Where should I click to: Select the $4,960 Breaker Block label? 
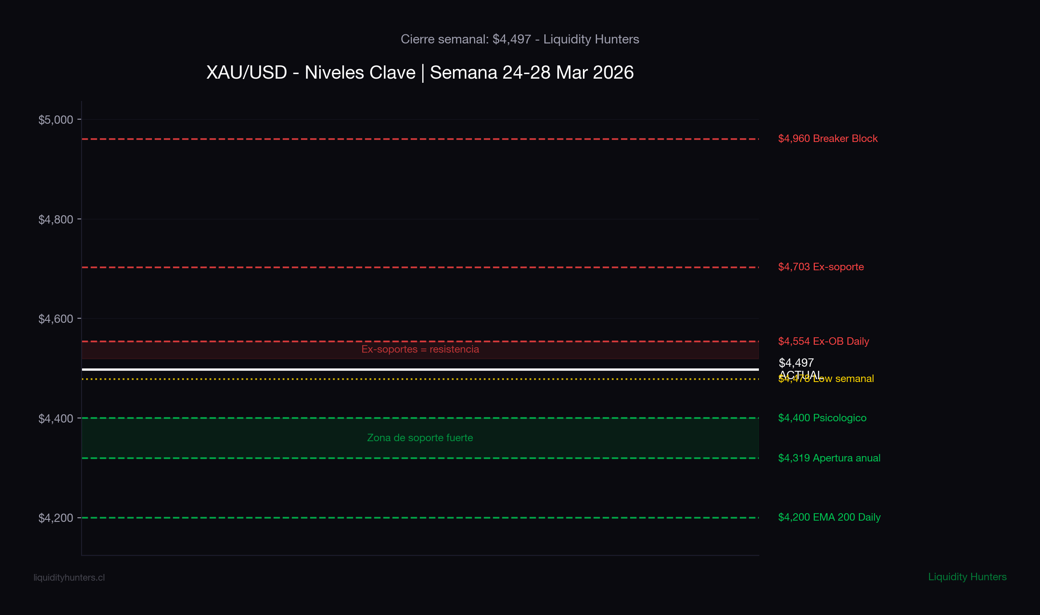point(828,138)
